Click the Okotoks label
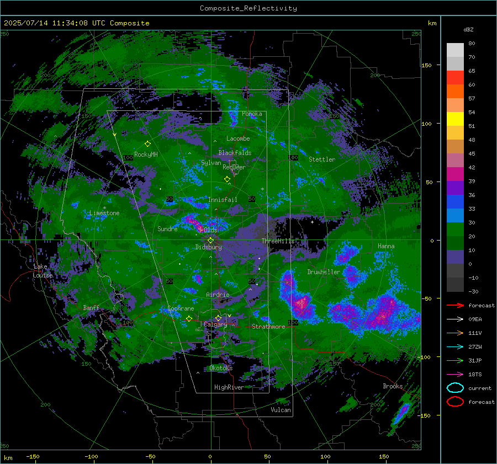Image resolution: width=497 pixels, height=464 pixels. pos(221,368)
